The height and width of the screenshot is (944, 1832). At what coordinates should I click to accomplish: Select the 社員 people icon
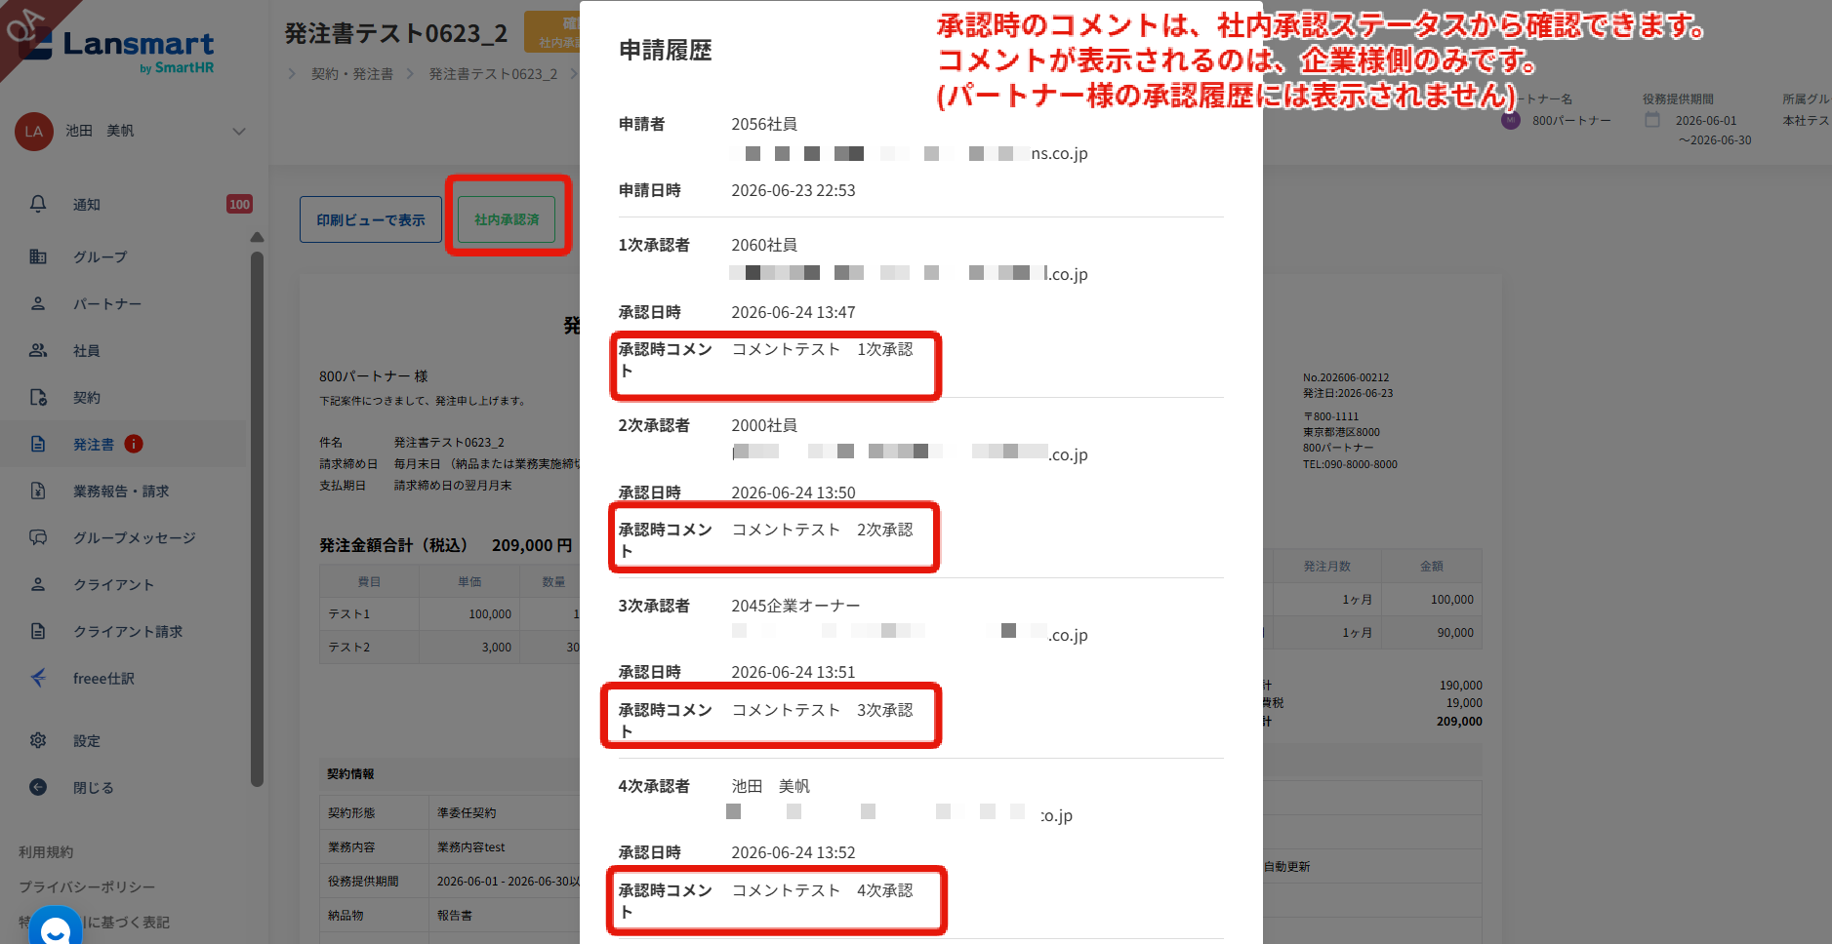(38, 350)
